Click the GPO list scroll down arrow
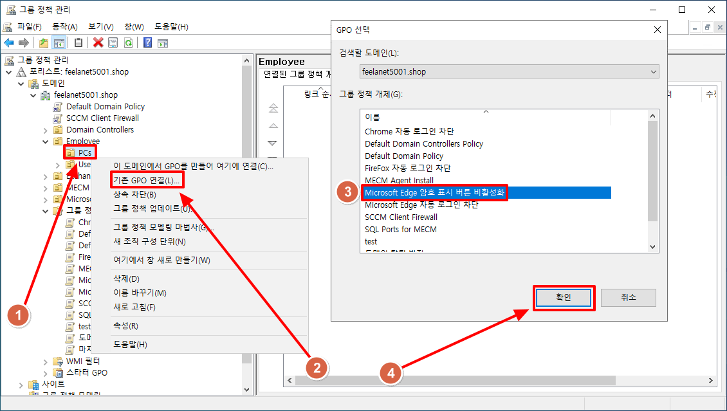Screen dimensions: 727x411 pyautogui.click(x=653, y=247)
